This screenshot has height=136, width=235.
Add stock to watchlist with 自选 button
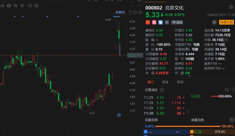[177, 22]
